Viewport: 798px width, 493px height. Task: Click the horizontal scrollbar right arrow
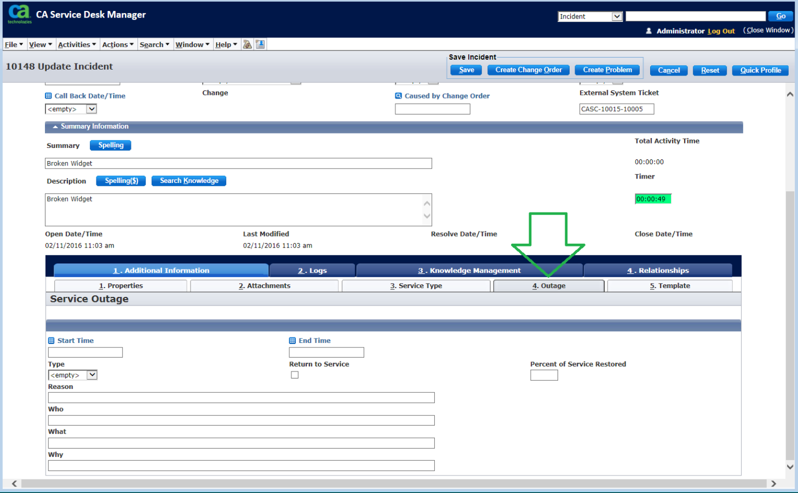773,484
